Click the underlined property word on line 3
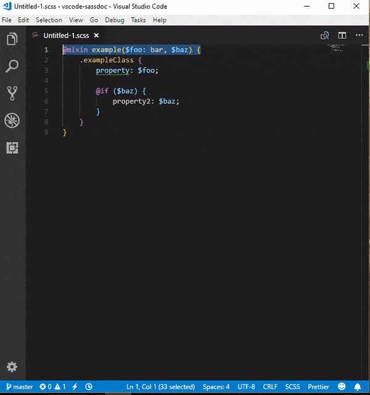 (x=113, y=71)
